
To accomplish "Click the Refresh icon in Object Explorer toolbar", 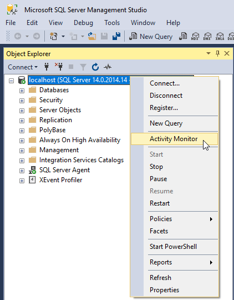I will tap(95, 67).
